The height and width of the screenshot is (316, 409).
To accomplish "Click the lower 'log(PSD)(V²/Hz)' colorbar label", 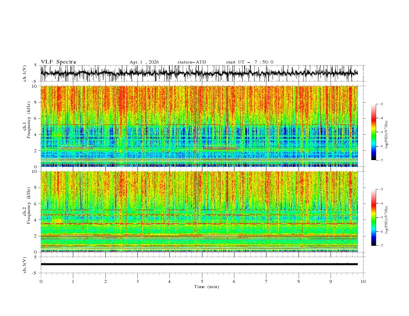I will pyautogui.click(x=387, y=219).
